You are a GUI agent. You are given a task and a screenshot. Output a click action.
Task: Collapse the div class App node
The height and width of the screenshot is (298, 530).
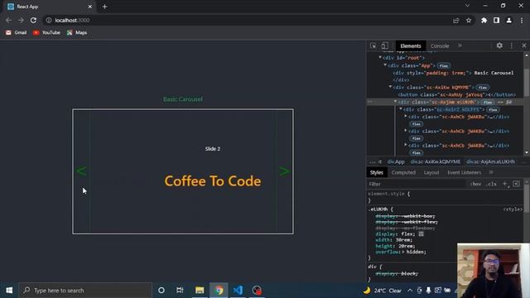coord(385,65)
